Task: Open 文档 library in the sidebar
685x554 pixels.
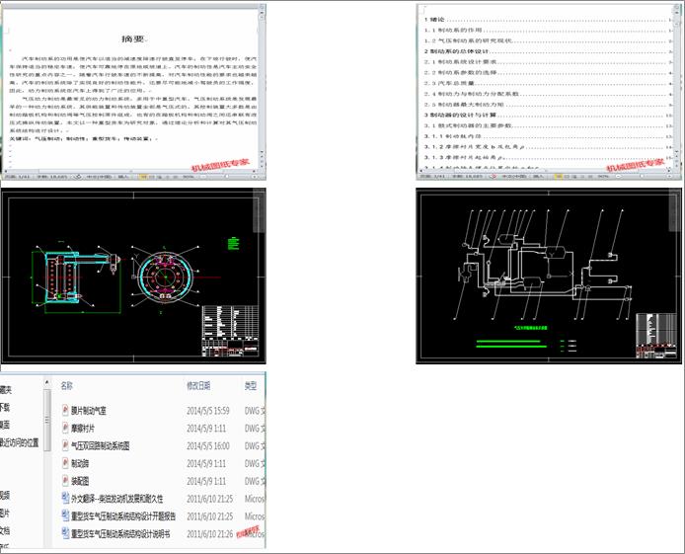Action: pyautogui.click(x=4, y=530)
